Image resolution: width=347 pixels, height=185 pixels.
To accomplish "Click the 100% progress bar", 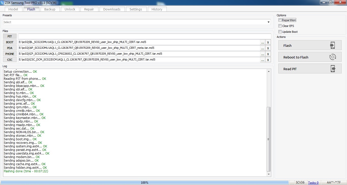I will tap(144, 182).
